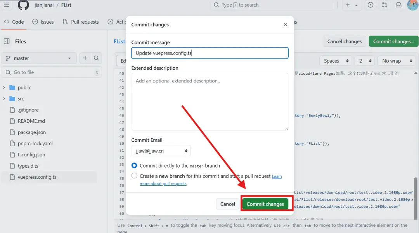Select Commit directly to master branch

(x=134, y=166)
